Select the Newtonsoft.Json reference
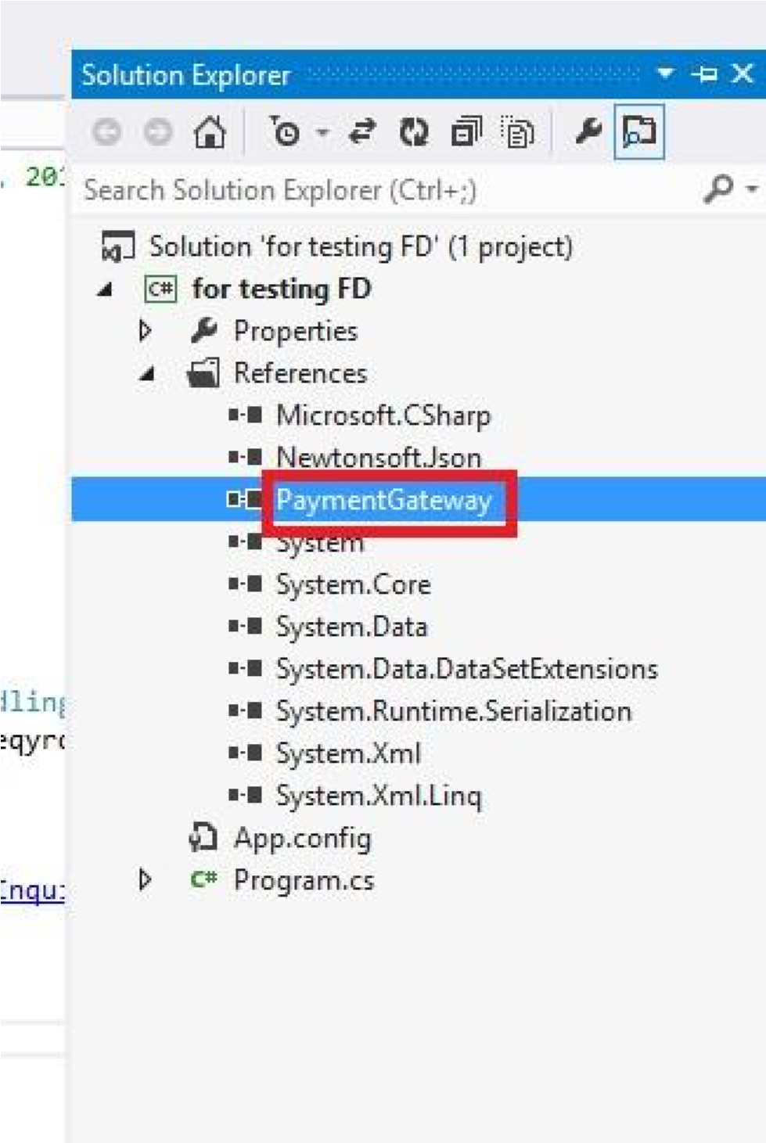Screen dimensions: 766x1143 [x=379, y=458]
